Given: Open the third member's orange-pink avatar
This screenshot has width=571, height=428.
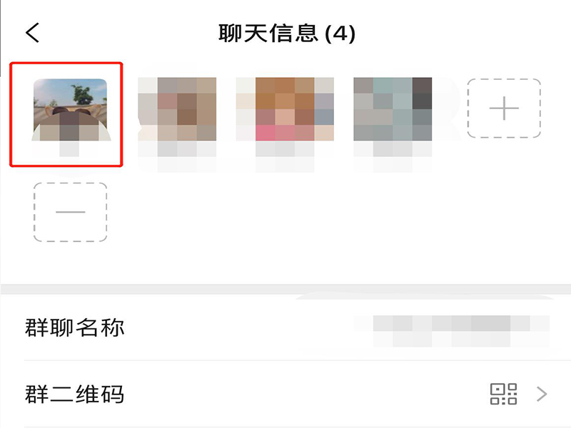Looking at the screenshot, I should 285,109.
